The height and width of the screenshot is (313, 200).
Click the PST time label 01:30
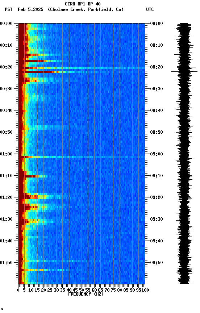pos(6,219)
